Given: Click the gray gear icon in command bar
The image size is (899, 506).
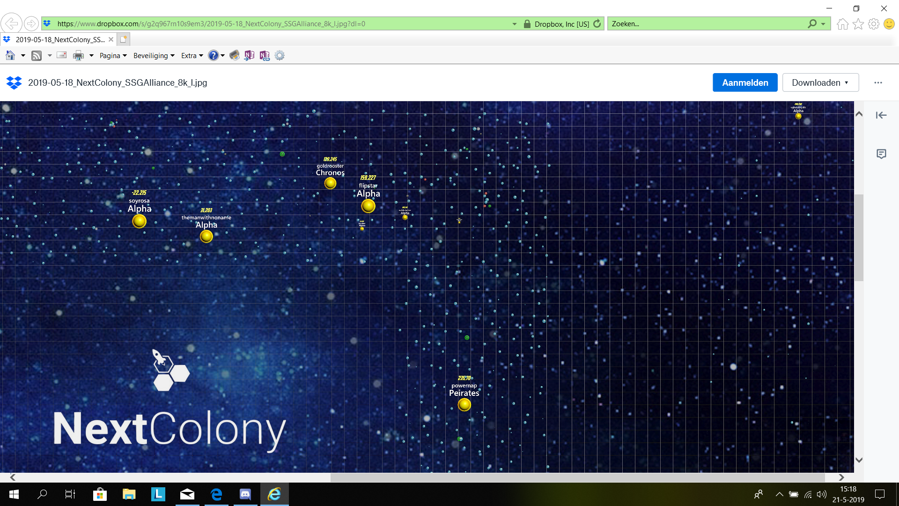Looking at the screenshot, I should (280, 55).
